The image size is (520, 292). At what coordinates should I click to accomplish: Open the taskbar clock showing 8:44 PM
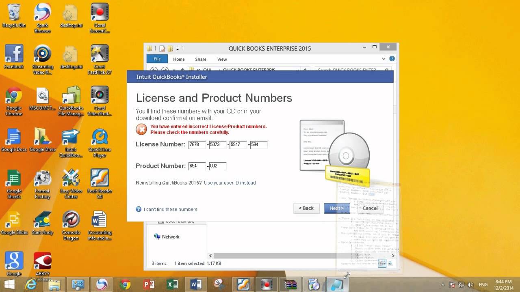(503, 285)
